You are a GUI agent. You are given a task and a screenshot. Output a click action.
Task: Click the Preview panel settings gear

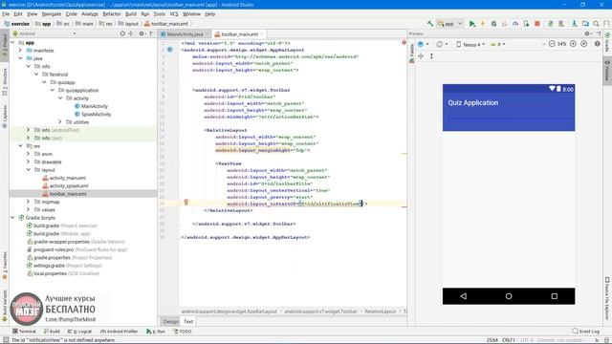[587, 33]
